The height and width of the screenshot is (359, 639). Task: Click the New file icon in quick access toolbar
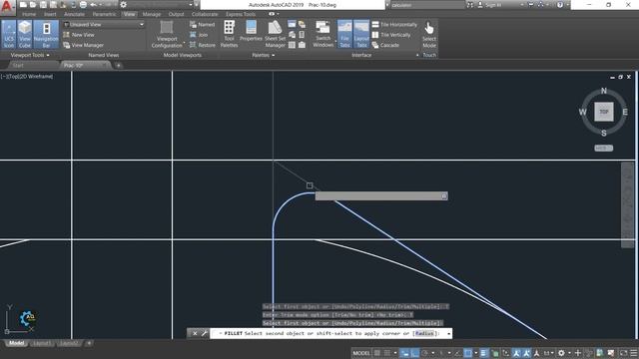[x=23, y=5]
